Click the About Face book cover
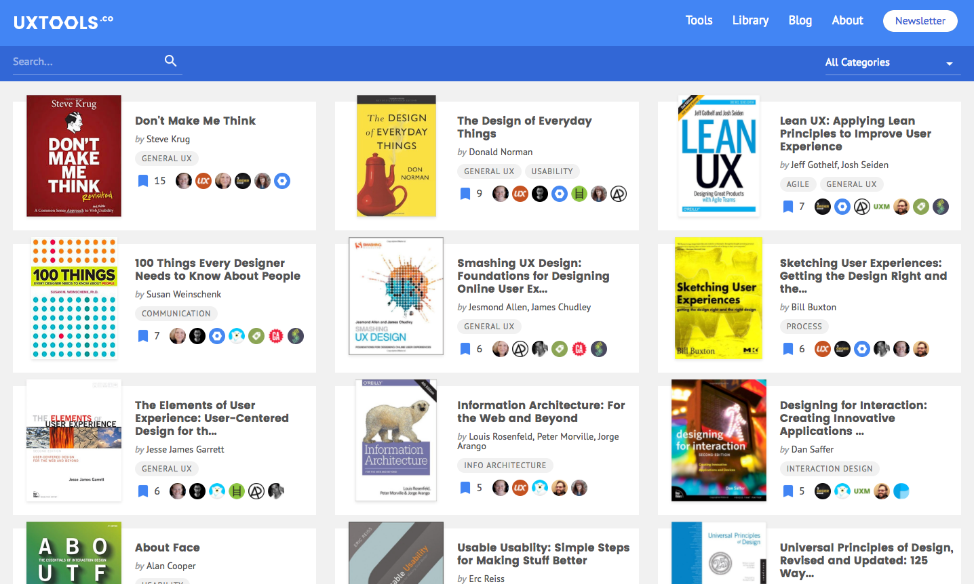This screenshot has height=584, width=974. 74,553
